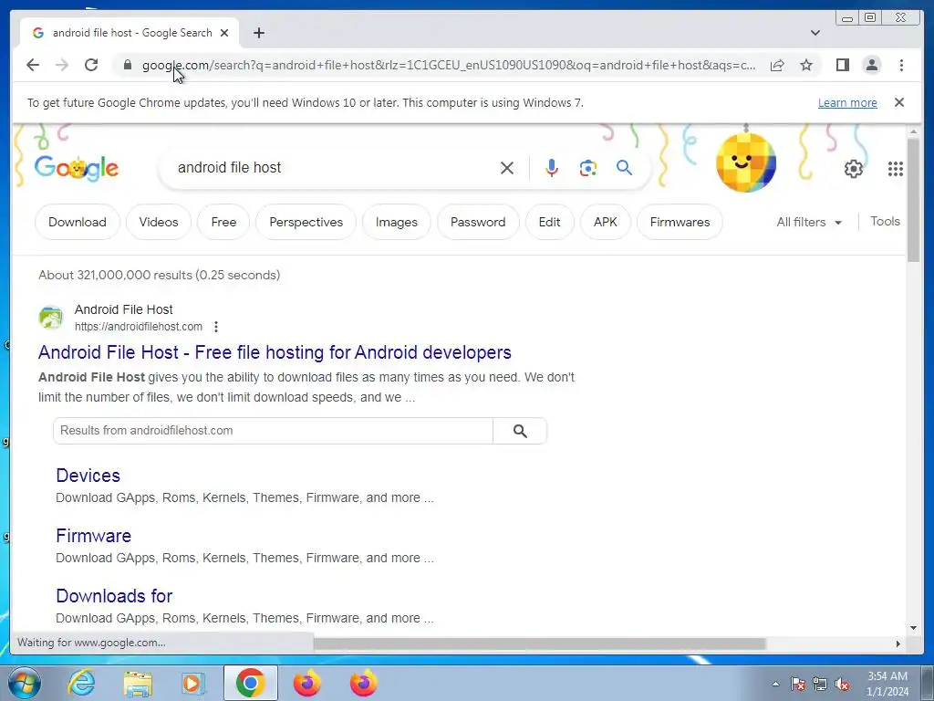Click the address bar URL
The width and height of the screenshot is (934, 701).
[x=449, y=65]
